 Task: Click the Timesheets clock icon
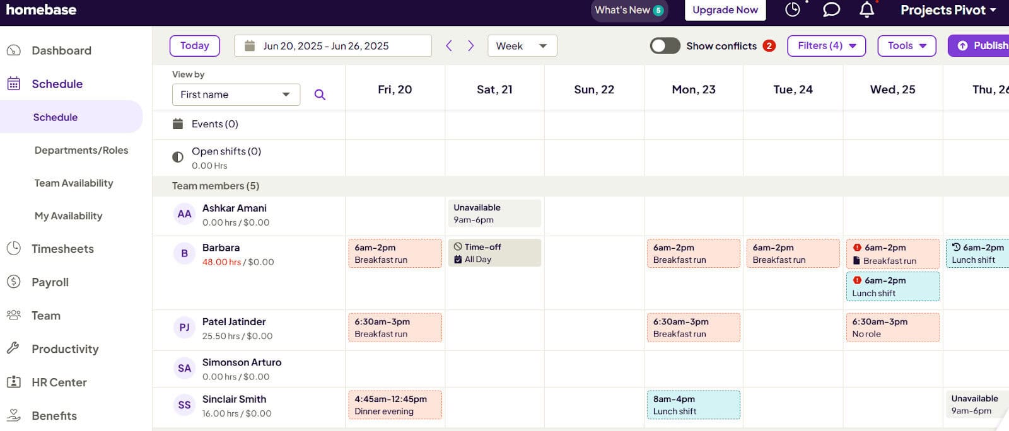(x=13, y=248)
